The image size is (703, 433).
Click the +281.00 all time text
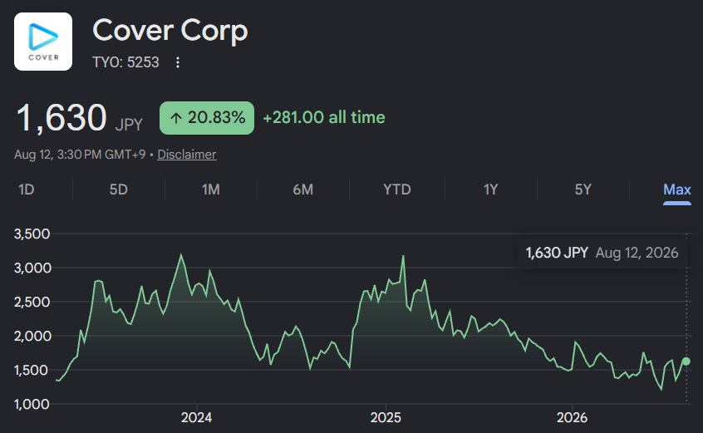[324, 117]
